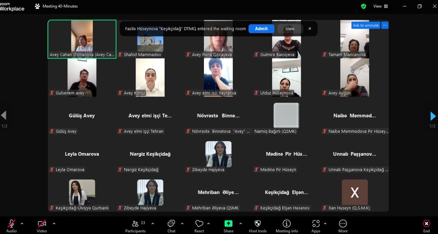The height and width of the screenshot is (234, 438).
Task: Admit Fazilə Hüseynova from waiting room
Action: pyautogui.click(x=261, y=29)
